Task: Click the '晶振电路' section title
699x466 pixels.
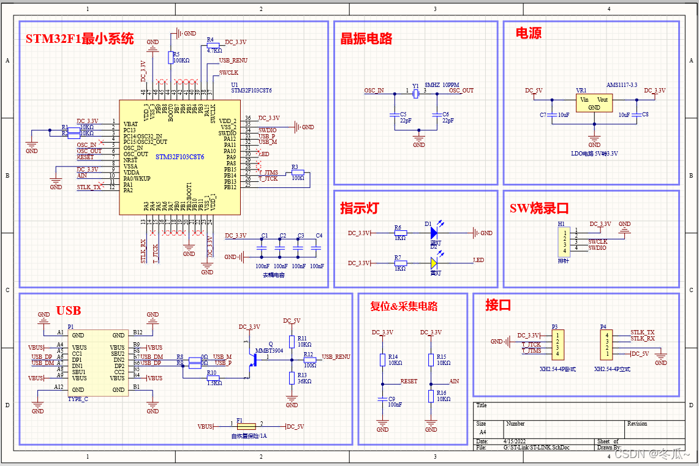Action: [366, 39]
